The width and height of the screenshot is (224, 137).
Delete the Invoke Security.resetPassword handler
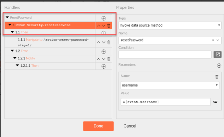pyautogui.click(x=109, y=26)
